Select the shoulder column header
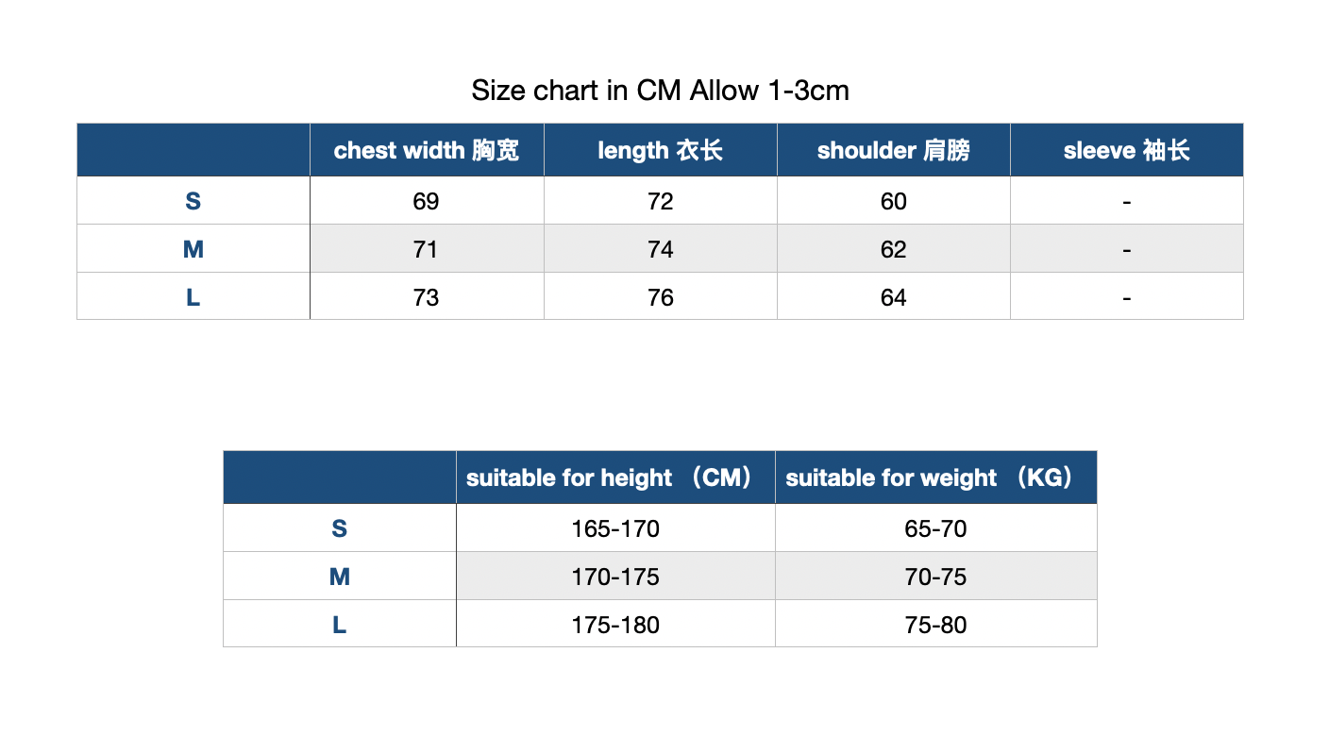 (894, 150)
